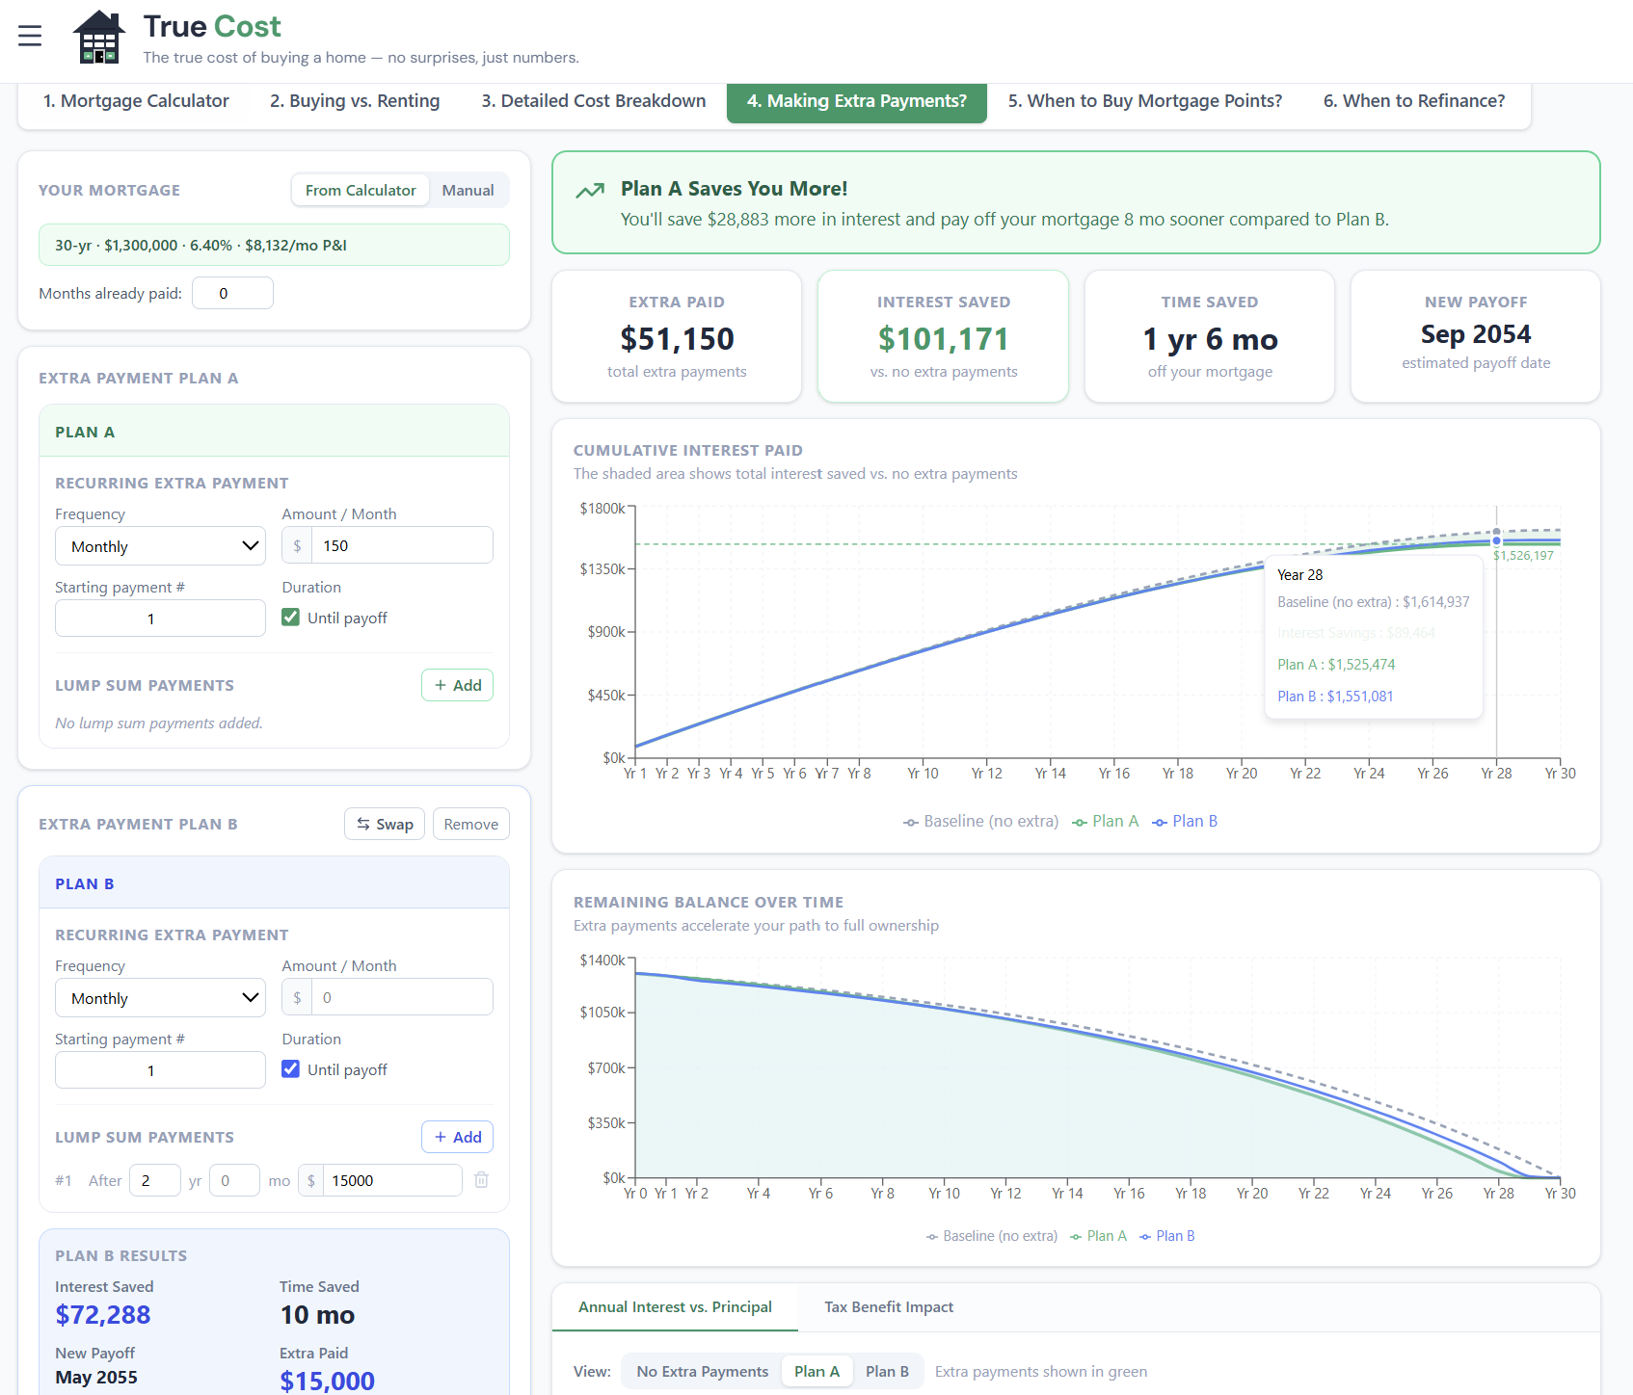Viewport: 1633px width, 1395px height.
Task: Switch to Tax Benefit Impact tab
Action: [x=888, y=1307]
